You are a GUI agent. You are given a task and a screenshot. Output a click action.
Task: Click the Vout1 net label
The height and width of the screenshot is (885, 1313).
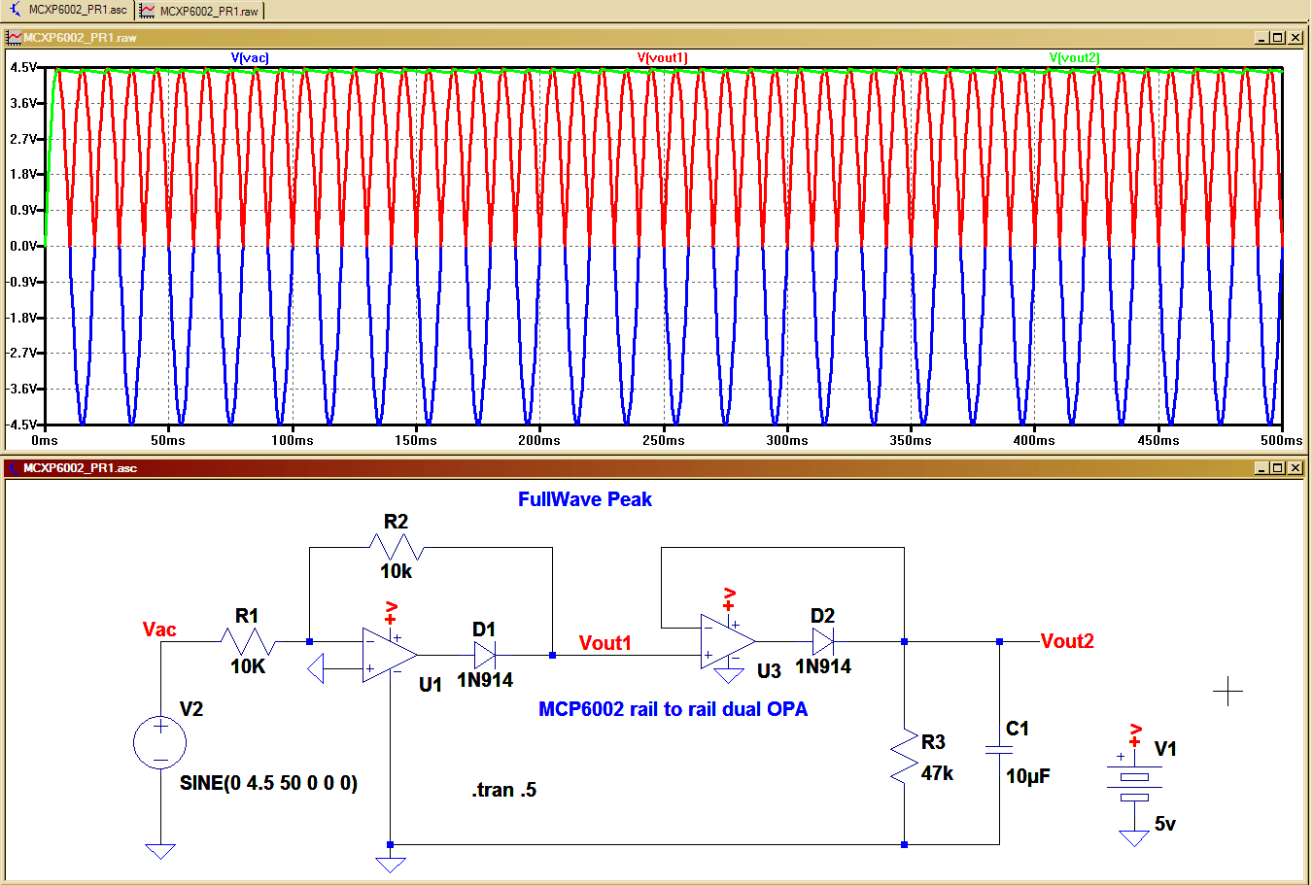605,643
